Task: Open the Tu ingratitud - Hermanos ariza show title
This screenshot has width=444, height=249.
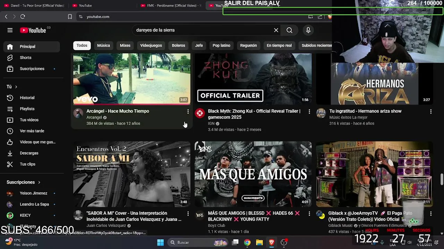Action: tap(365, 111)
